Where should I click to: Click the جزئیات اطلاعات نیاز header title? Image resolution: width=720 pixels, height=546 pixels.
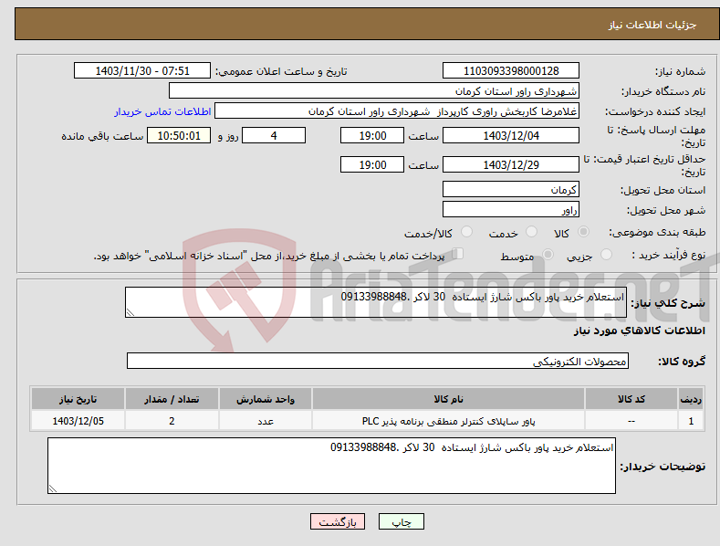point(652,25)
